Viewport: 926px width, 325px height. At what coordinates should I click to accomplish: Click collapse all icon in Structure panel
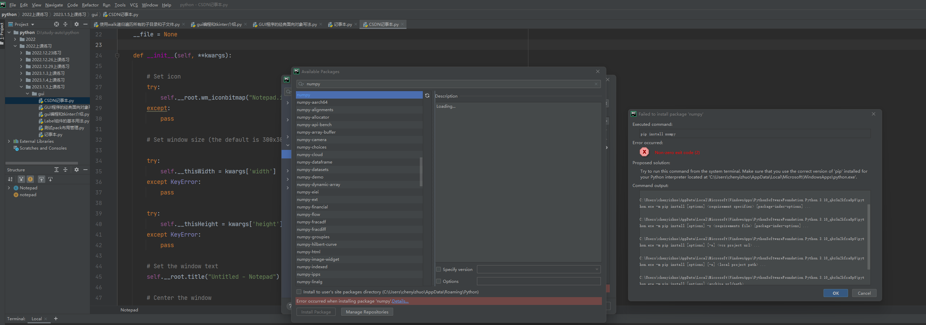pyautogui.click(x=65, y=170)
